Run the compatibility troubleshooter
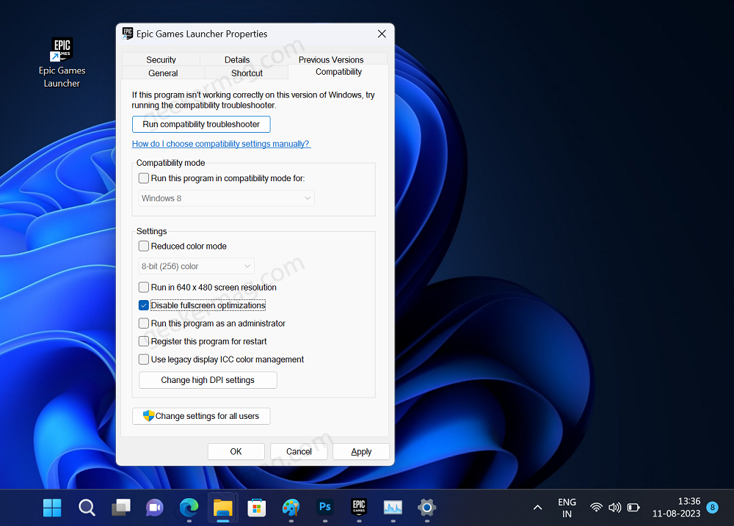Screen dimensions: 734x526 pos(201,124)
